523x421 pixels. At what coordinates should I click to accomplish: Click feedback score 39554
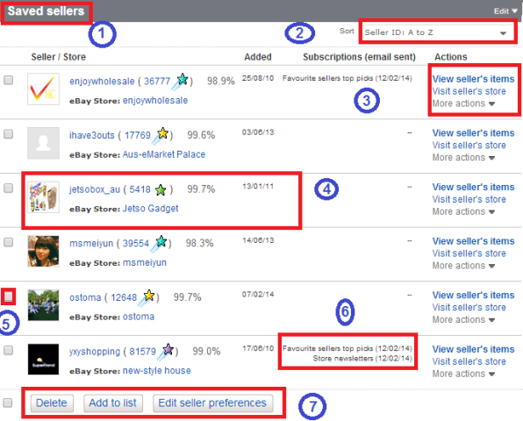point(136,243)
